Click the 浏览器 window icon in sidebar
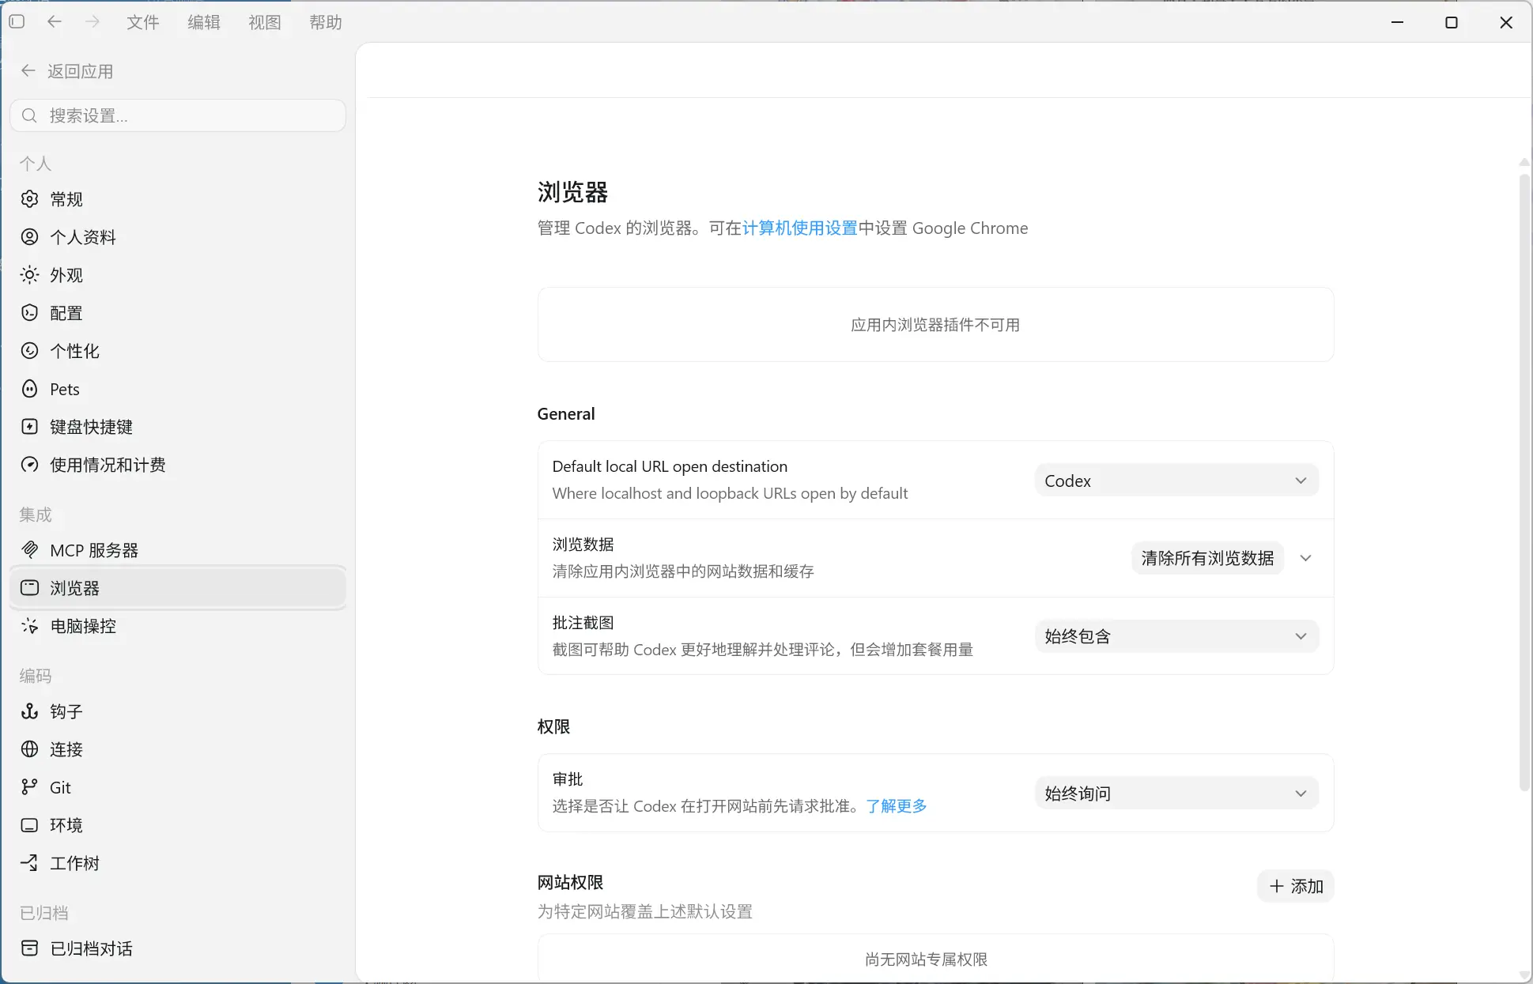Screen dimensions: 1533x984 click(x=29, y=588)
